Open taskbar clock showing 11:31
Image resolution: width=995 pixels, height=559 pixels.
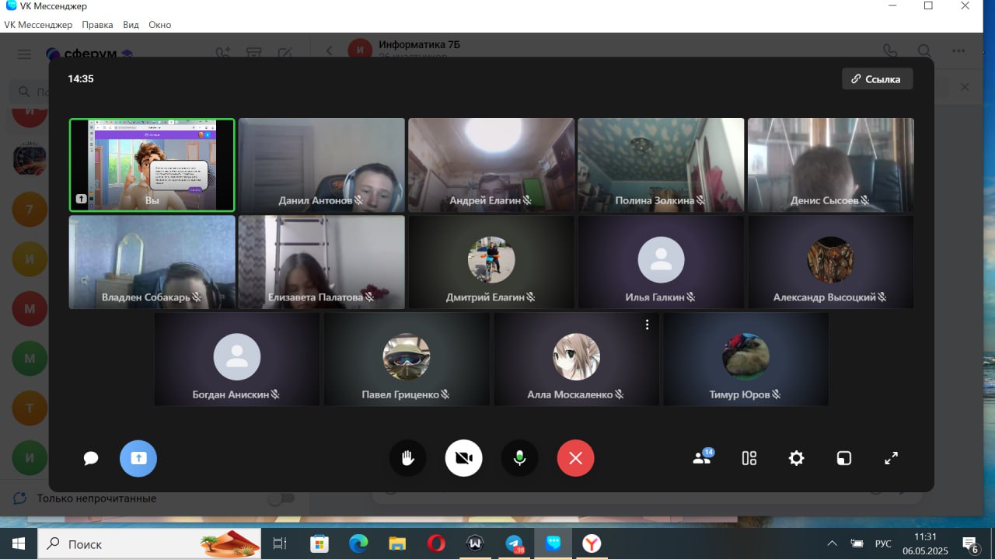pos(925,543)
